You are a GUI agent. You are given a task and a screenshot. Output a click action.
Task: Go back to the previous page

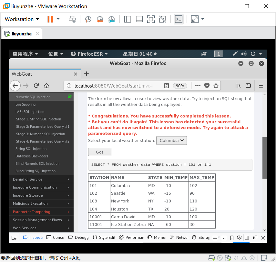(x=15, y=86)
